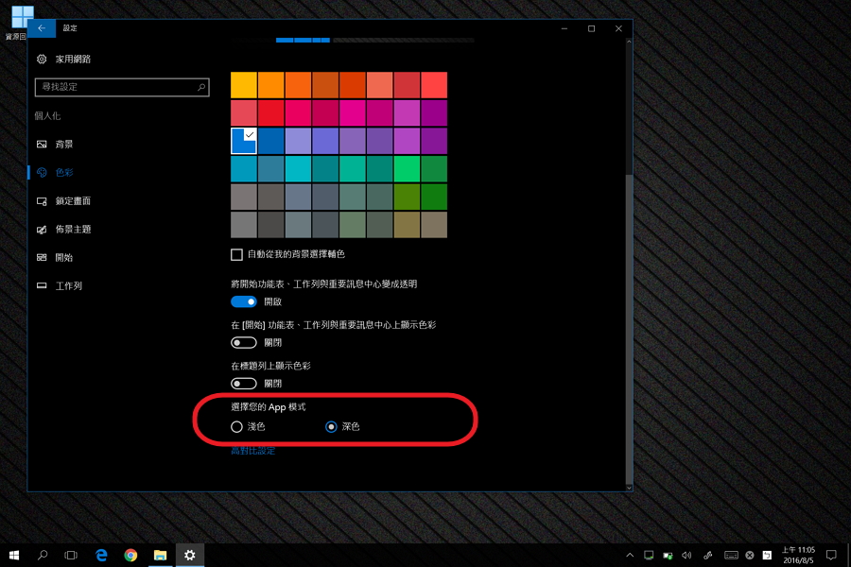The height and width of the screenshot is (567, 851).
Task: Open 高對比設定 (High contrast settings) link
Action: (252, 450)
